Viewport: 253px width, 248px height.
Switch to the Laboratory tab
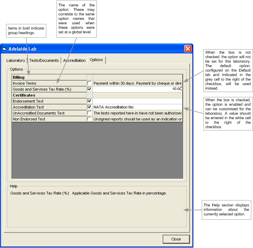pos(16,60)
